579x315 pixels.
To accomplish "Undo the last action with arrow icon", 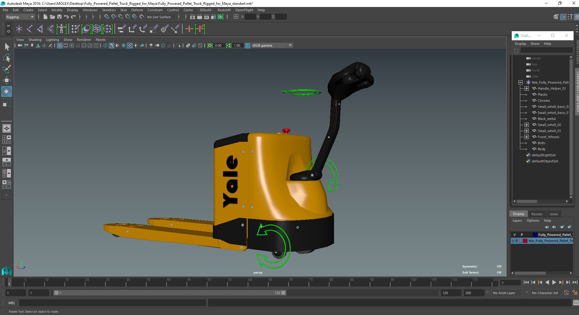I will [x=66, y=17].
